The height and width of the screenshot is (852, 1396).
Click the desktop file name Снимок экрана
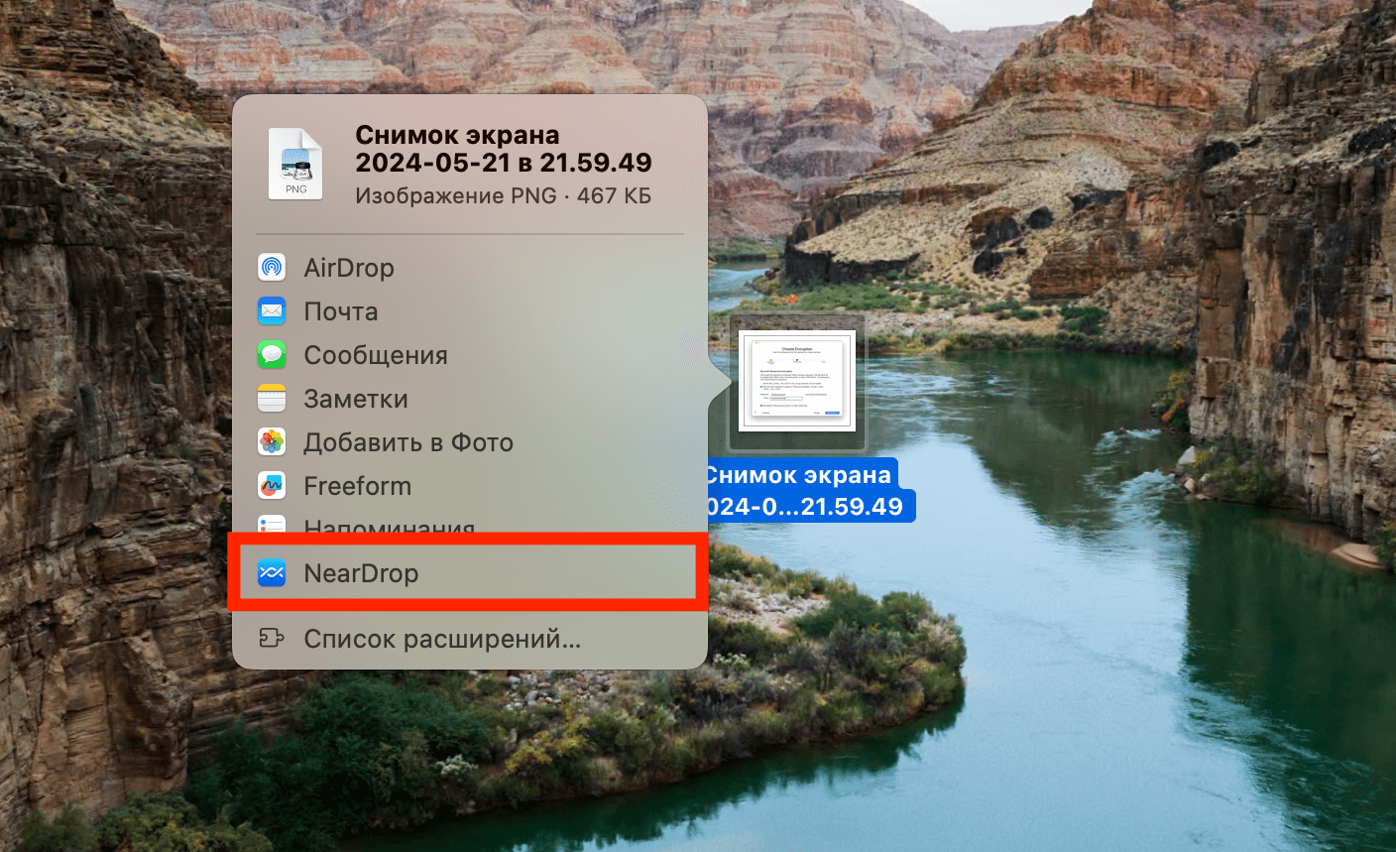coord(800,490)
